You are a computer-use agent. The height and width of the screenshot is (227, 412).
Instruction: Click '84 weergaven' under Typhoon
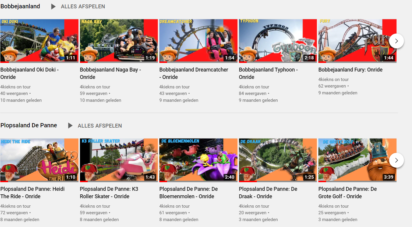click(x=253, y=93)
